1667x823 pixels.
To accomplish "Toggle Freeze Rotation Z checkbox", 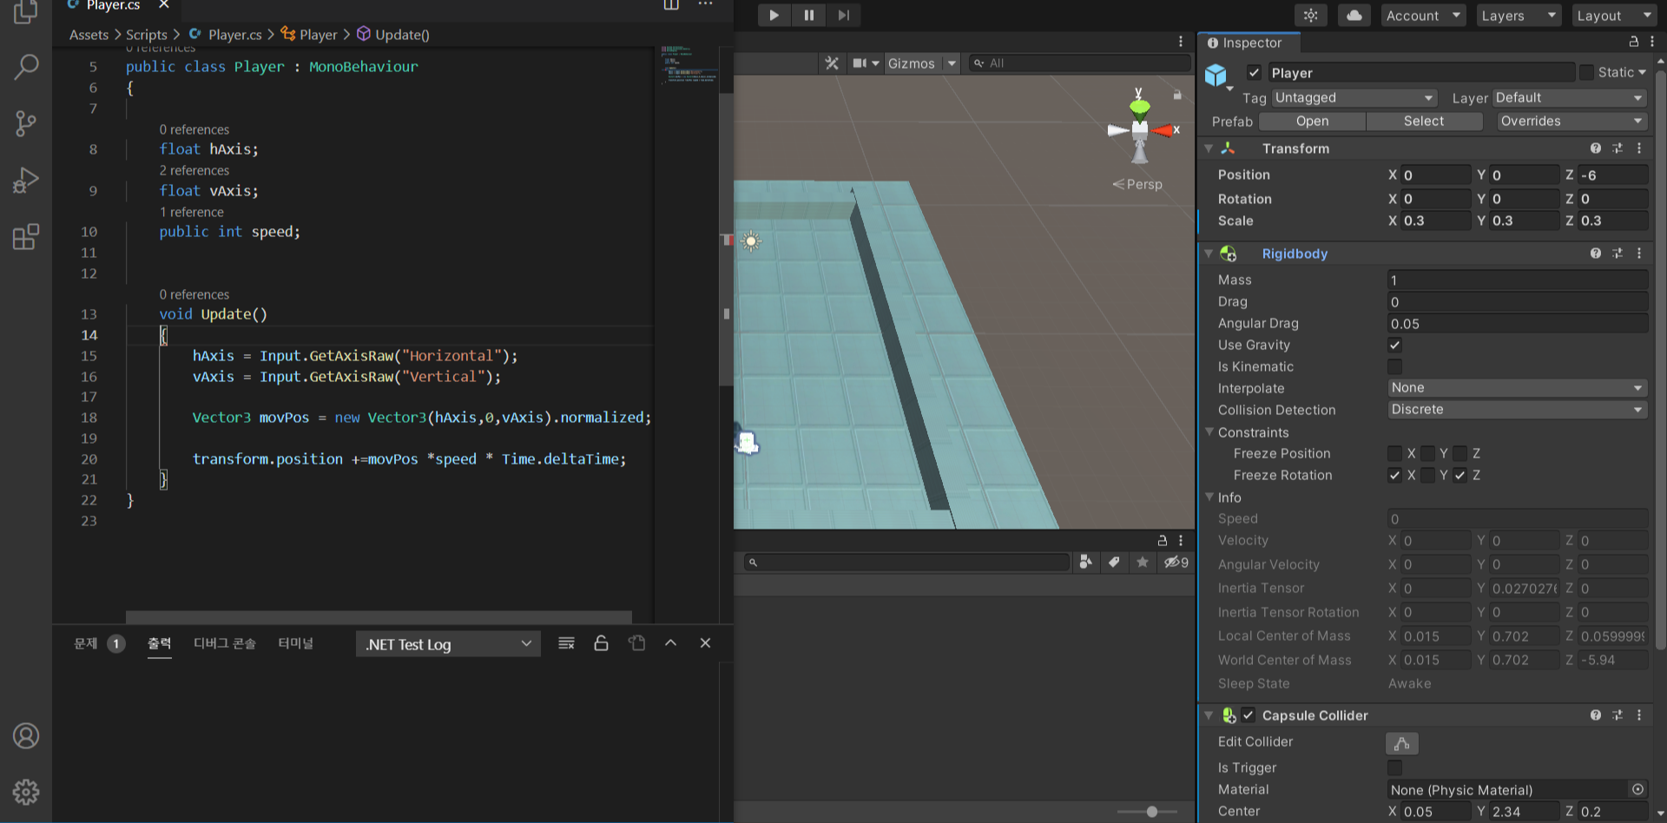I will click(1459, 475).
